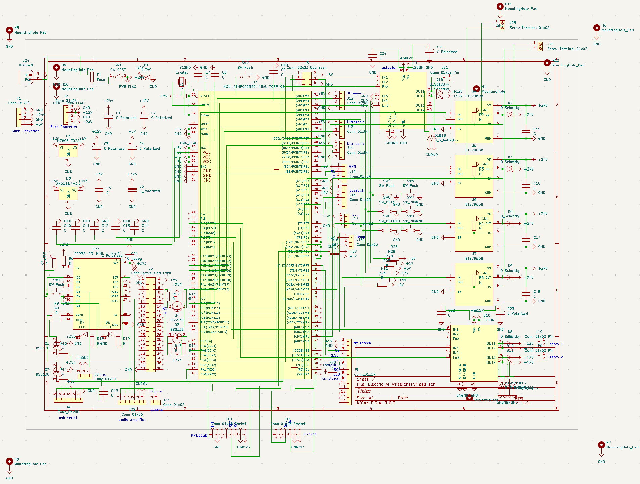Select the U2 AMS1117-3.3 regulator symbol
Screen dimensions: 640x484
click(x=68, y=194)
